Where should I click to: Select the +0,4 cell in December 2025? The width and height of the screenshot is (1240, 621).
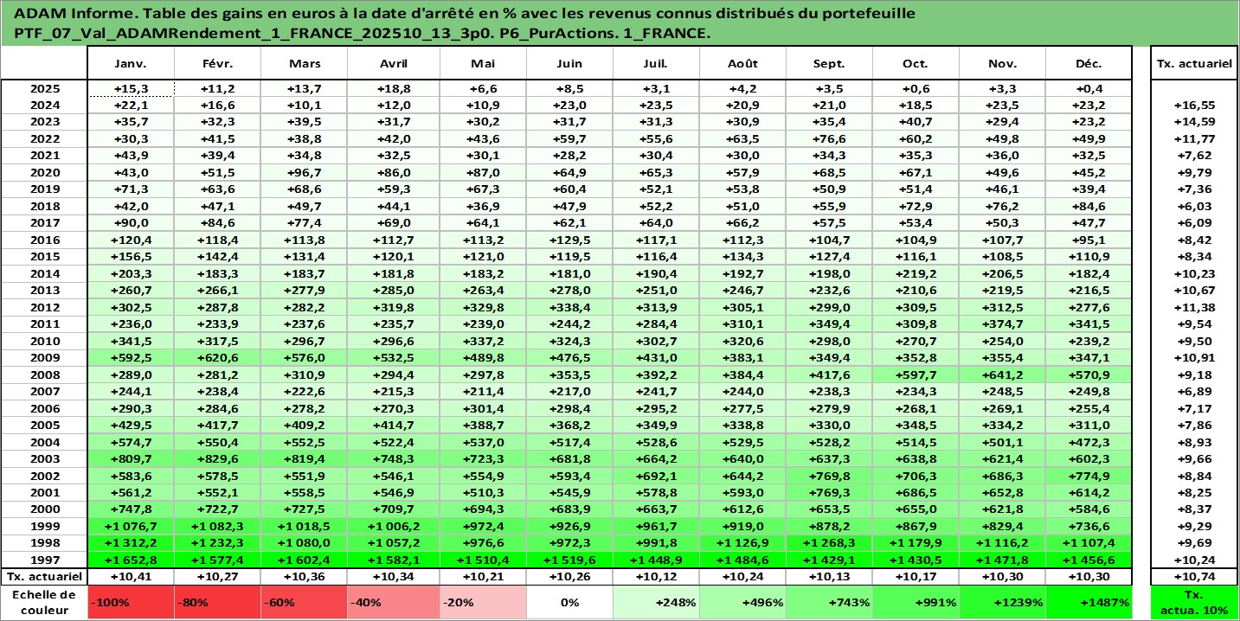[1089, 88]
